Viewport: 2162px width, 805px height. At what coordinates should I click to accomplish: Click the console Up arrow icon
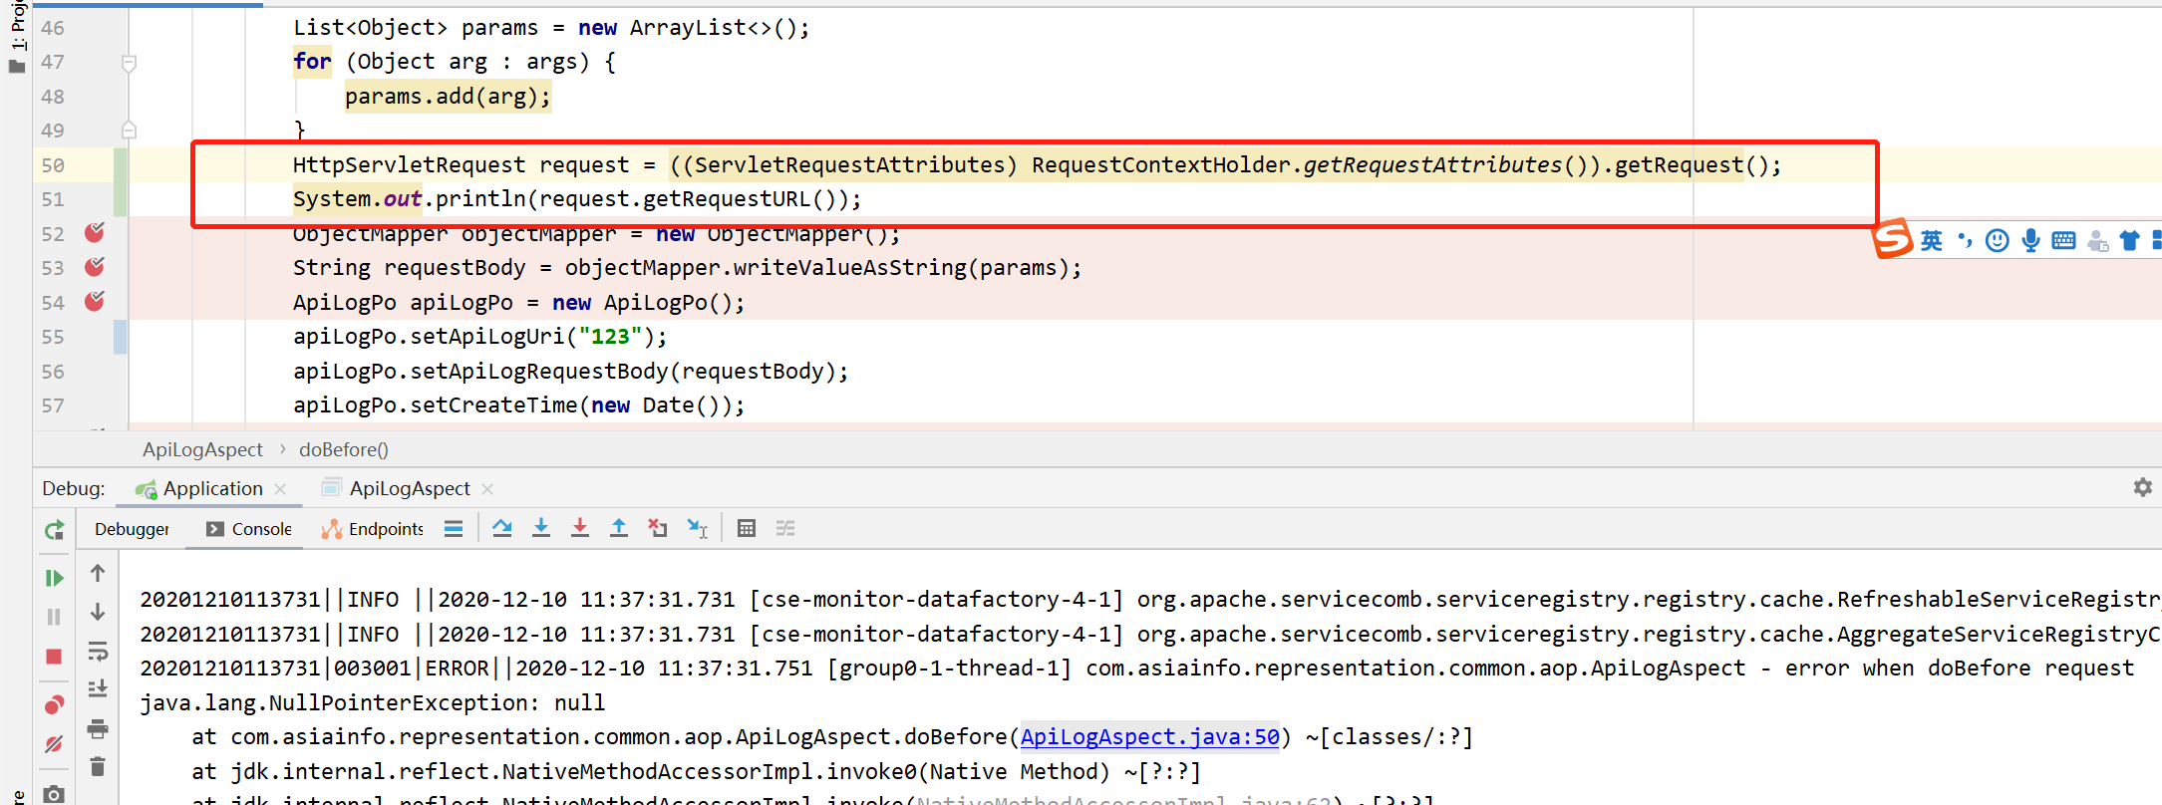point(98,573)
